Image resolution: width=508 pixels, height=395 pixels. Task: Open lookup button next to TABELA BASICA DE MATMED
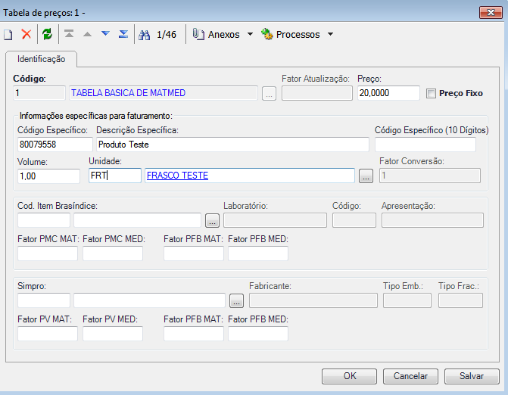point(269,94)
